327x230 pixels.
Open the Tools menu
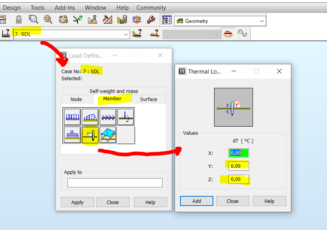pos(37,7)
